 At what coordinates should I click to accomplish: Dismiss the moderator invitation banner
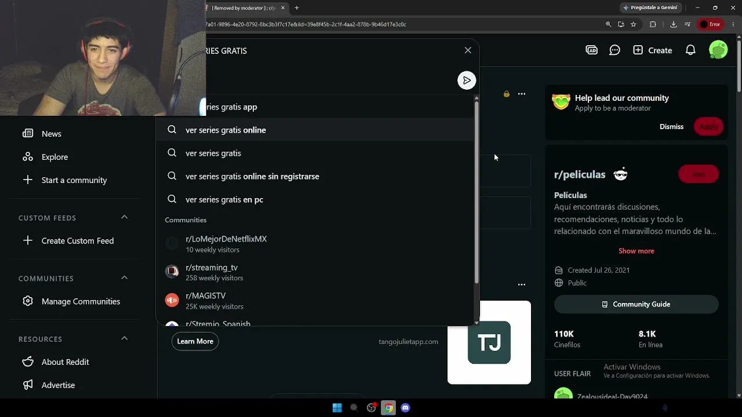[x=671, y=126]
